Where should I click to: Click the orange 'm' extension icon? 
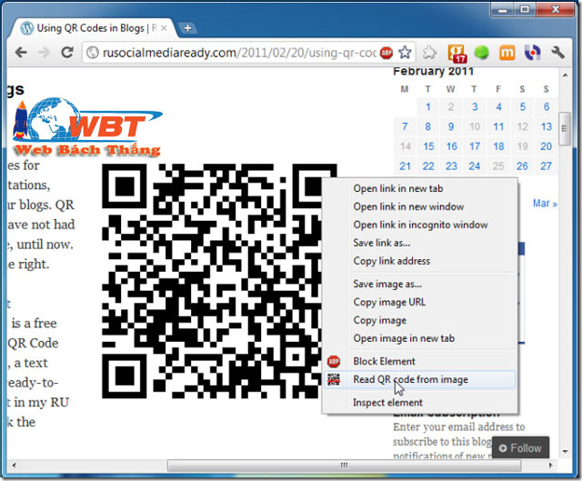tap(507, 53)
